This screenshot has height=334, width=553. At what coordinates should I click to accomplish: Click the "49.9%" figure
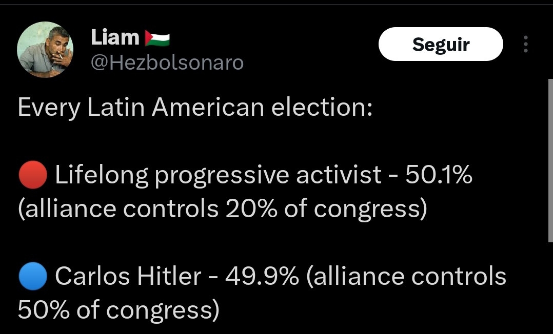pos(262,277)
